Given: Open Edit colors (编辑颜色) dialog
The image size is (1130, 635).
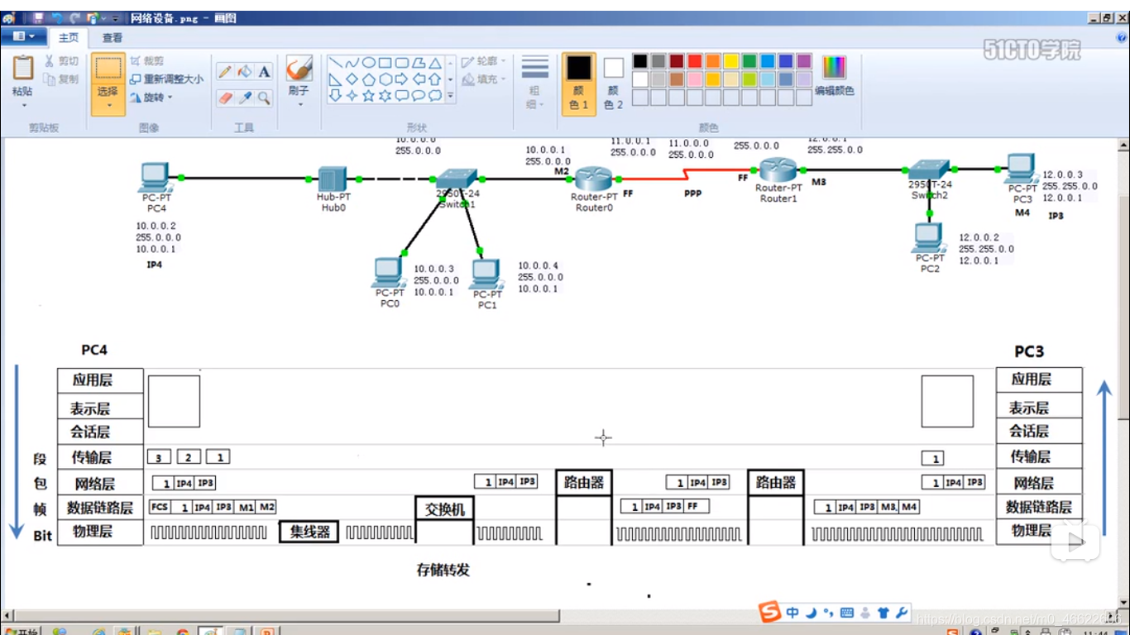Looking at the screenshot, I should (x=834, y=76).
